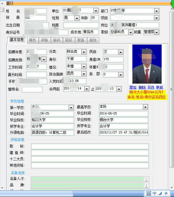Open the 民族 dropdown
The height and width of the screenshot is (197, 174).
[121, 52]
